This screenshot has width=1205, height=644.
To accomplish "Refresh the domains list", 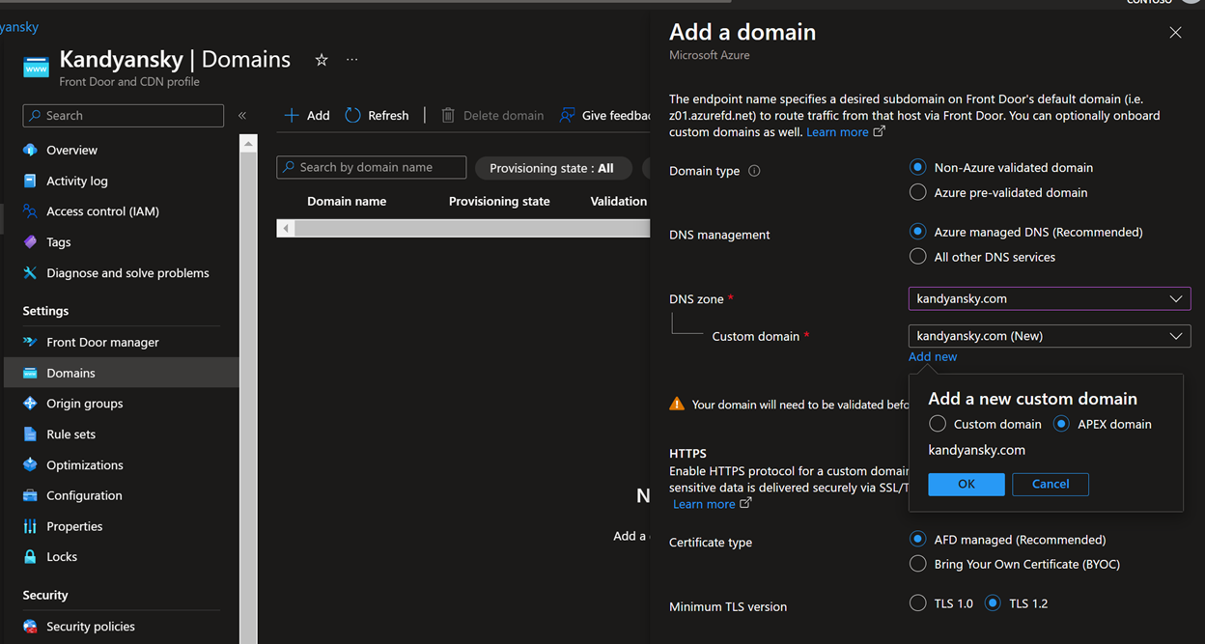I will pos(377,115).
